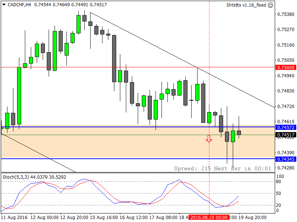Open the chart dropdown triangle beside CADCHF,H4
Image resolution: width=297 pixels, height=222 pixels.
[4, 5]
